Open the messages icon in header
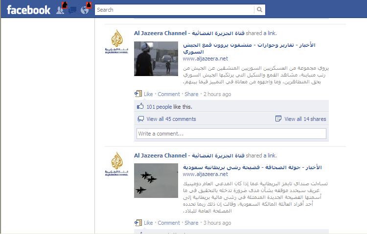 click(x=72, y=10)
